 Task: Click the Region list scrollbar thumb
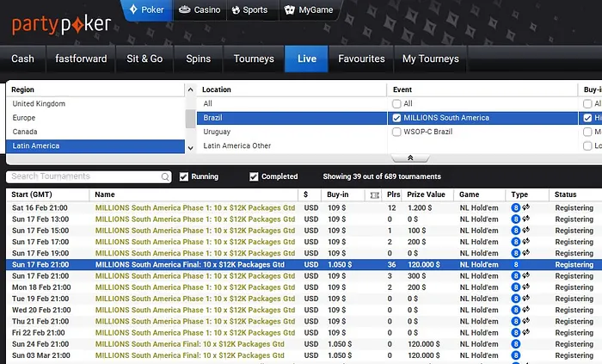pyautogui.click(x=190, y=119)
